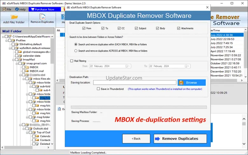248x155 pixels.
Task: Close the MBOX Duplicate Remover dialog
Action: pos(207,7)
